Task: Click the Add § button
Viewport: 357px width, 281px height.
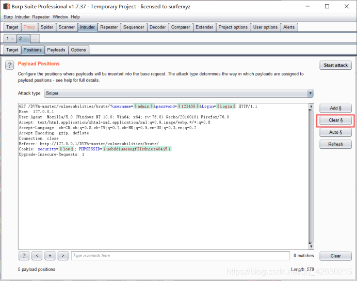Action: coord(336,108)
